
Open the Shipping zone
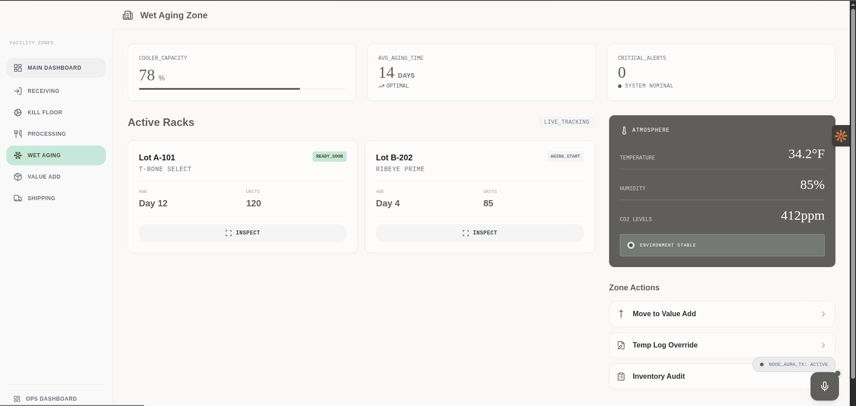tap(56, 198)
